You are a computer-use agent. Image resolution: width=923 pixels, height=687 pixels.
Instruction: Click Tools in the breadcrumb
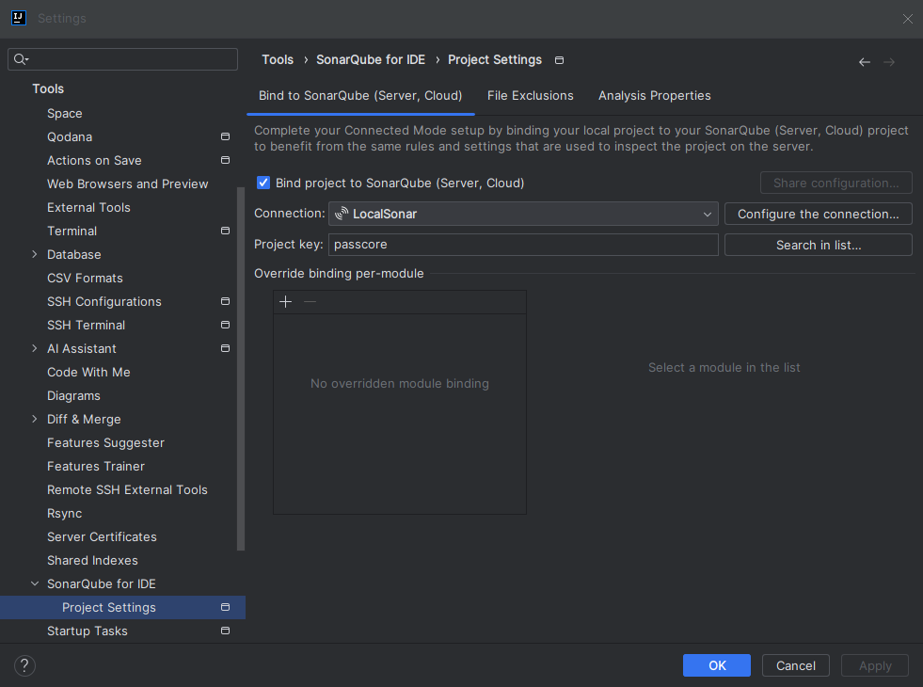point(278,59)
